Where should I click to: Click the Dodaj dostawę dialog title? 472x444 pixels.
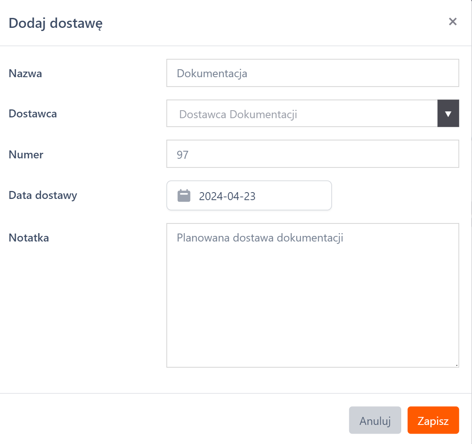click(56, 23)
